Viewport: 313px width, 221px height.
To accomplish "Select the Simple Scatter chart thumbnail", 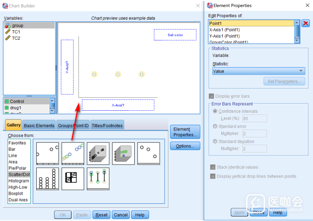I will [48, 153].
